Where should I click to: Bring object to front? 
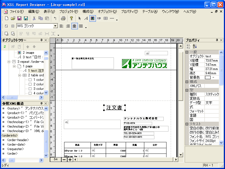coord(6,34)
